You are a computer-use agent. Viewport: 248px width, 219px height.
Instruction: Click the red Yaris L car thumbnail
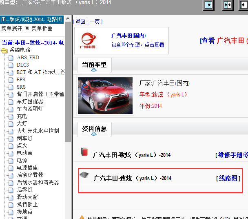click(105, 96)
